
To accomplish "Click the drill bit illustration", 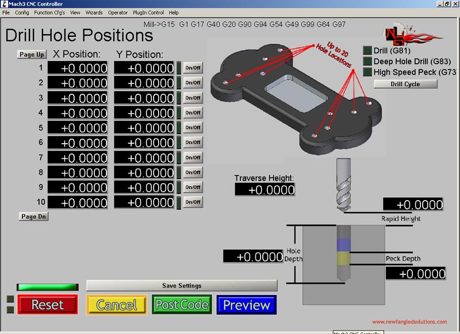I will 343,185.
